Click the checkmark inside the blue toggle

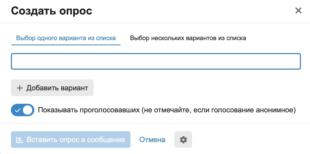click(17, 110)
